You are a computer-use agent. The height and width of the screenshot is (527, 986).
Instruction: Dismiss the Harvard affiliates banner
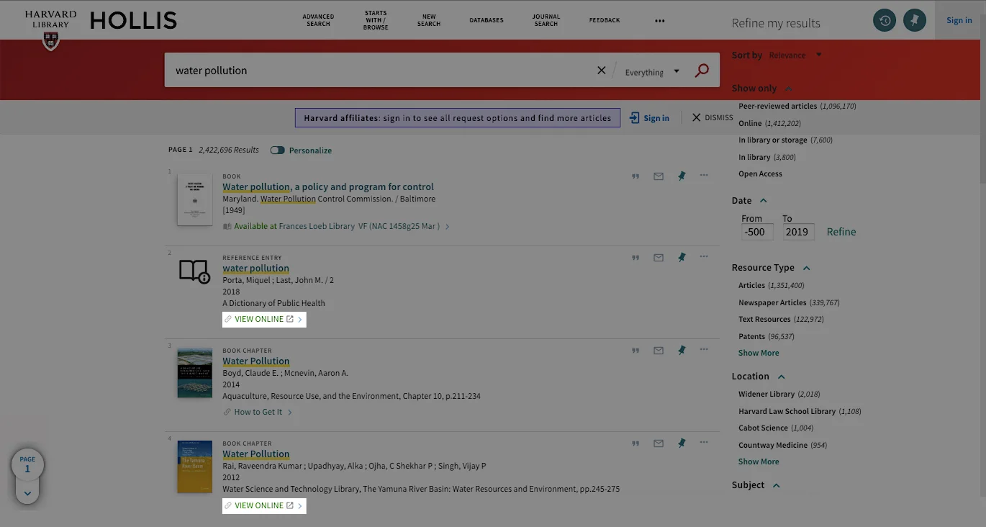pos(713,117)
